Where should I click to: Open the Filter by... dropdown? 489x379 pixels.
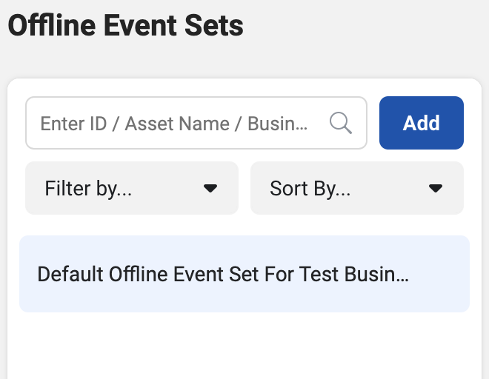point(132,188)
